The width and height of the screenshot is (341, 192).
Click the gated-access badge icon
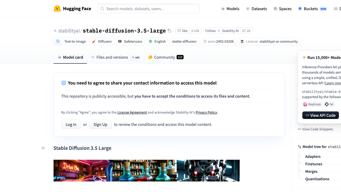click(x=64, y=83)
